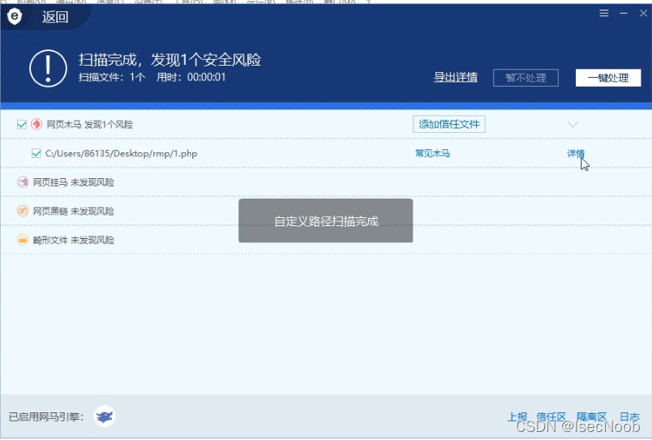
Task: Click the 已启用网马引擎 label
Action: (46, 417)
